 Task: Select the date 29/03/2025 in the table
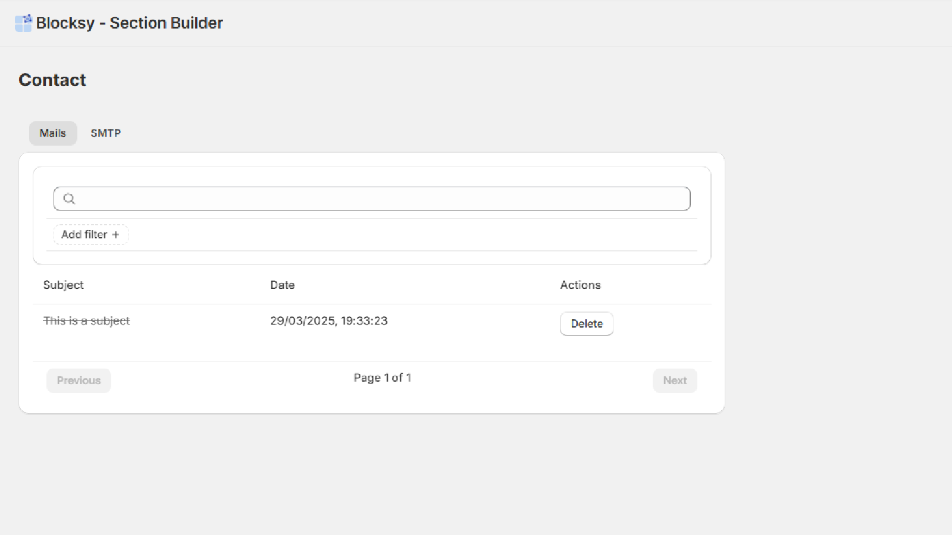(328, 320)
